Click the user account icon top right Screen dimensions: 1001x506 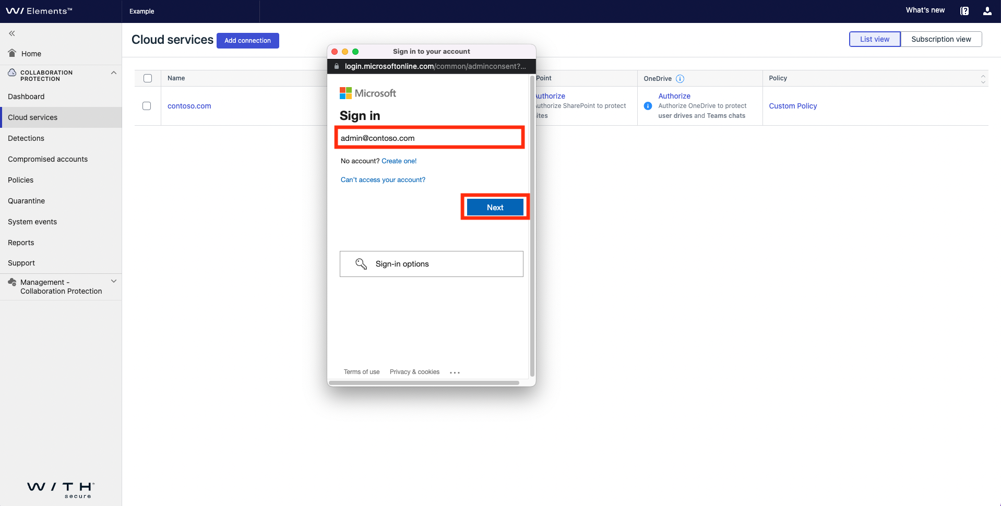coord(987,10)
